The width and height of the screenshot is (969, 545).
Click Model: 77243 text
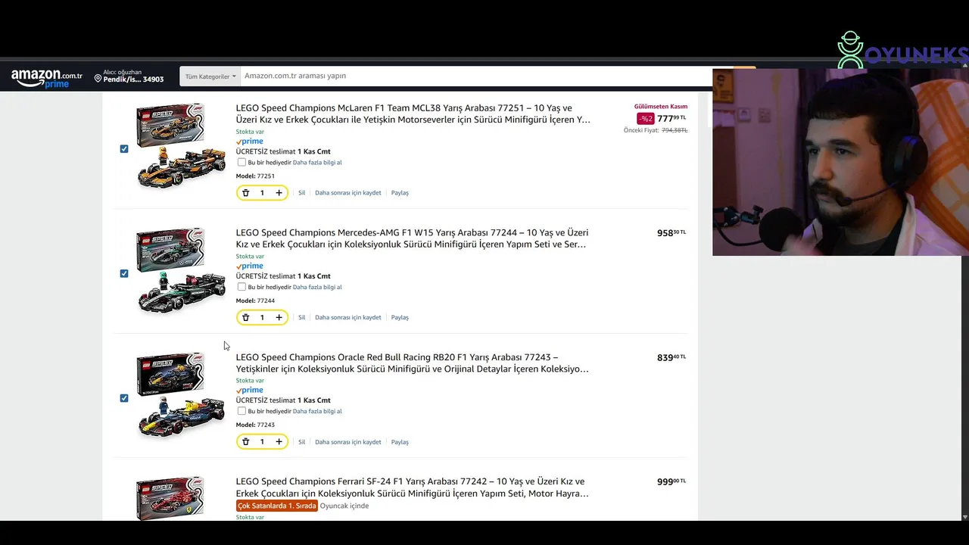(x=255, y=425)
